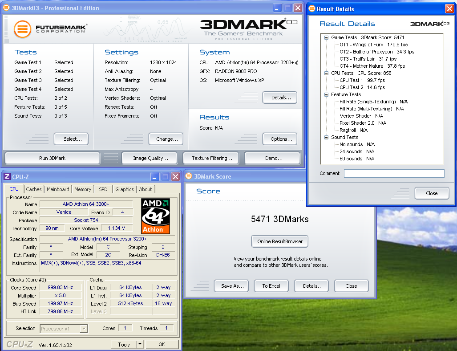Switch to the Caches tab in CPU-Z
Image resolution: width=457 pixels, height=351 pixels.
pos(34,189)
